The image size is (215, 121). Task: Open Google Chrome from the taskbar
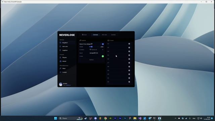tap(105, 118)
